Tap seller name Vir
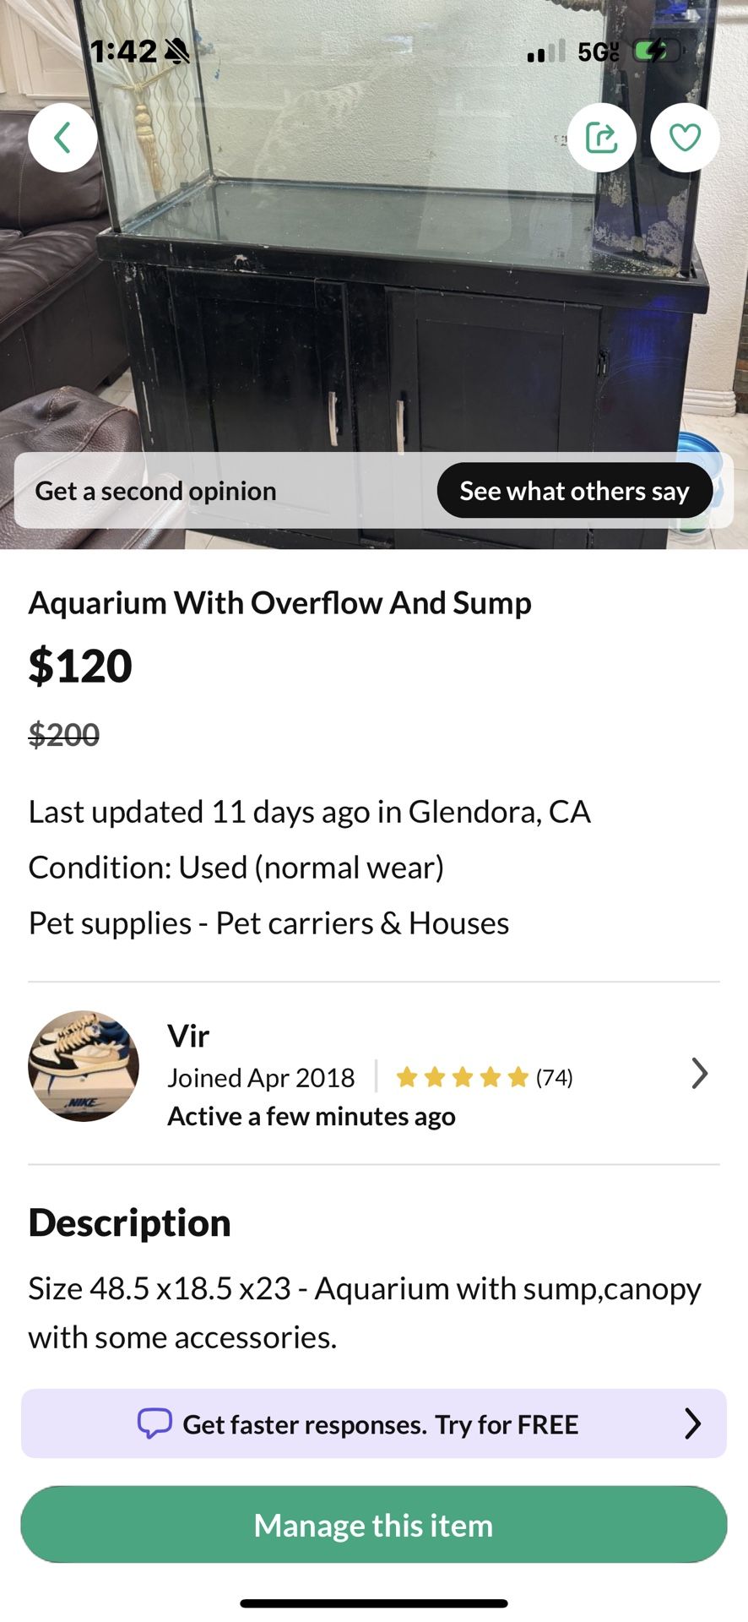The image size is (748, 1622). [188, 1036]
